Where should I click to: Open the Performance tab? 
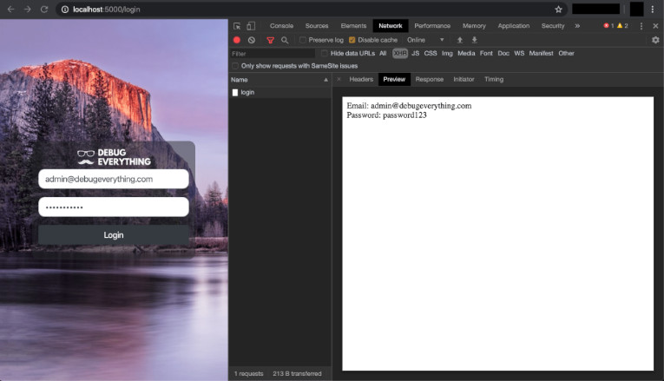pos(432,26)
